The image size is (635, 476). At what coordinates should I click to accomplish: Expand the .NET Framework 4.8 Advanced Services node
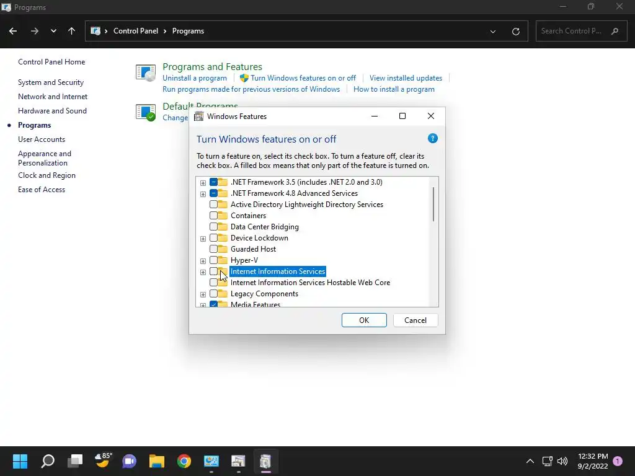[x=203, y=194]
